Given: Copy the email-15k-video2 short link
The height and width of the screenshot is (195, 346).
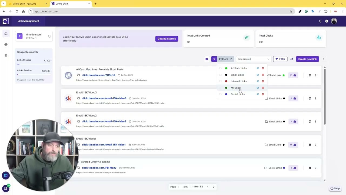Looking at the screenshot, I should pos(78,121).
